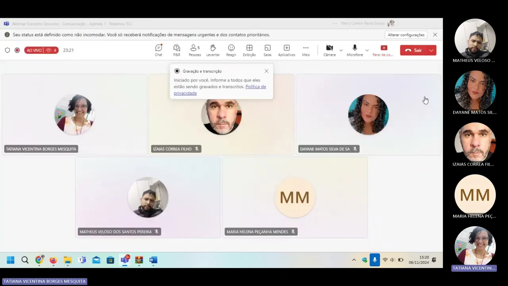Open the Mais options menu
Viewport: 508px width, 286px height.
[x=306, y=50]
